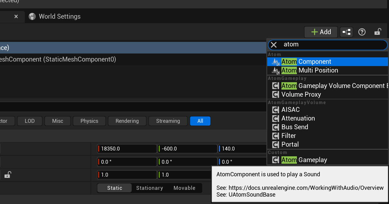Click the scale Y field with green marker
This screenshot has width=389, height=204.
[x=185, y=175]
